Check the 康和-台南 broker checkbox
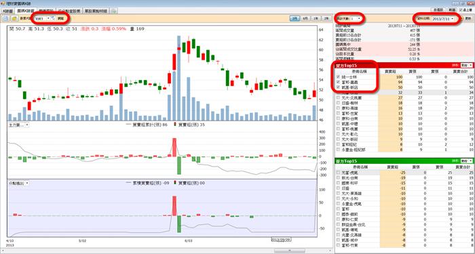The image size is (475, 254). 338,119
